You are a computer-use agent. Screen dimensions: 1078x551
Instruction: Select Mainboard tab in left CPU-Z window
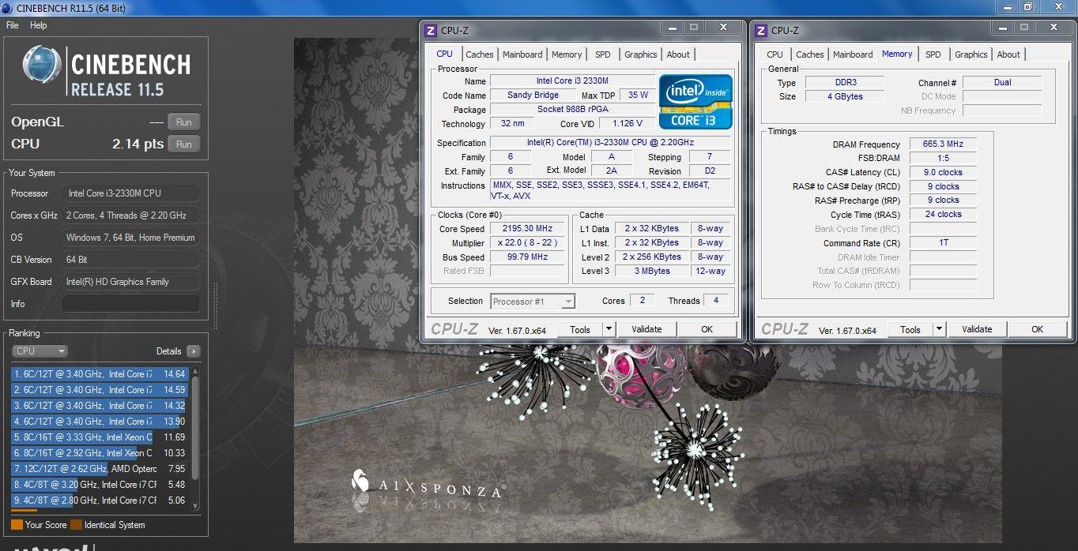pyautogui.click(x=522, y=54)
